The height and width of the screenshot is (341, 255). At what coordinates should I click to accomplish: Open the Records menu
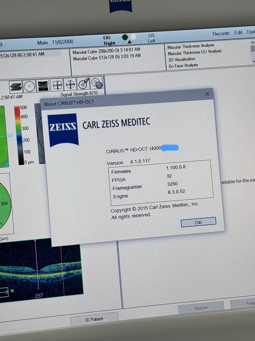point(221,34)
